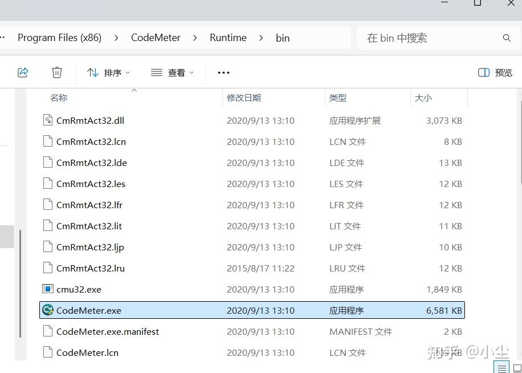Screen dimensions: 522x373
Task: Click the search magnifier icon
Action: pos(507,38)
